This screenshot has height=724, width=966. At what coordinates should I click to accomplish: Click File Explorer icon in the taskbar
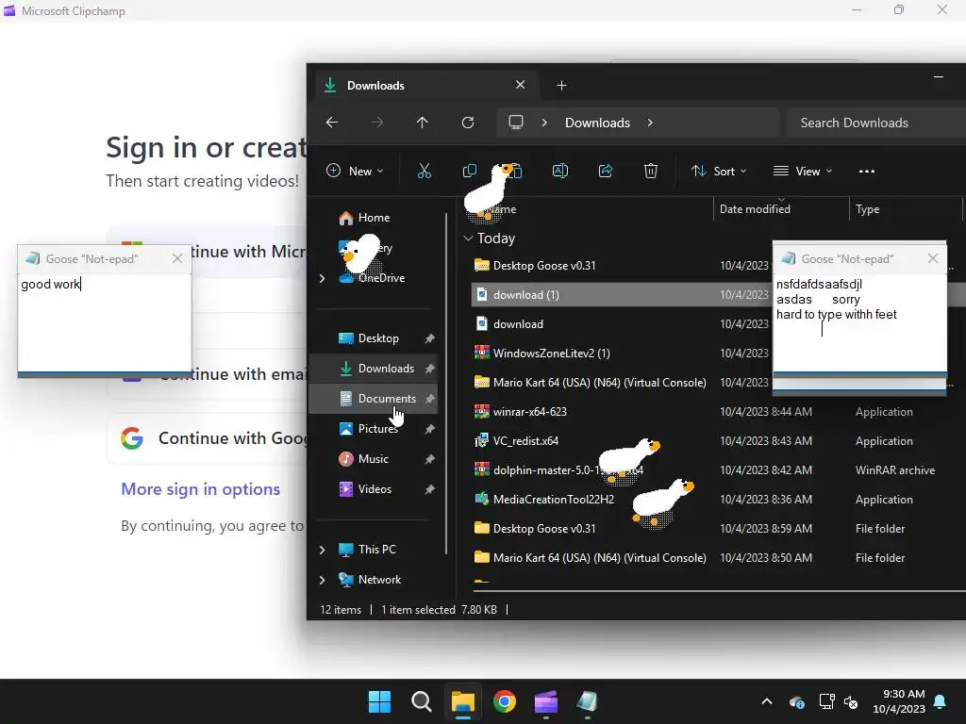point(462,701)
